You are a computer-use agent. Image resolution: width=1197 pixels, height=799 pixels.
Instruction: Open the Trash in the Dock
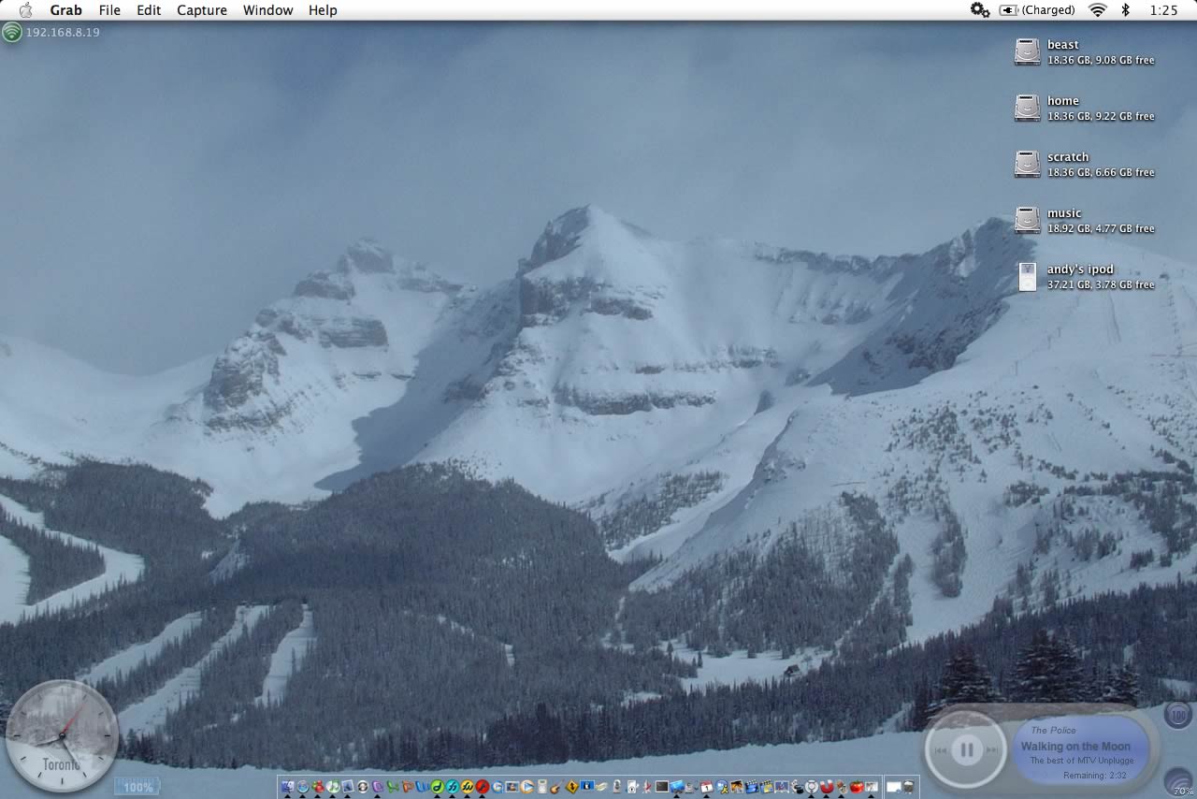tap(907, 787)
